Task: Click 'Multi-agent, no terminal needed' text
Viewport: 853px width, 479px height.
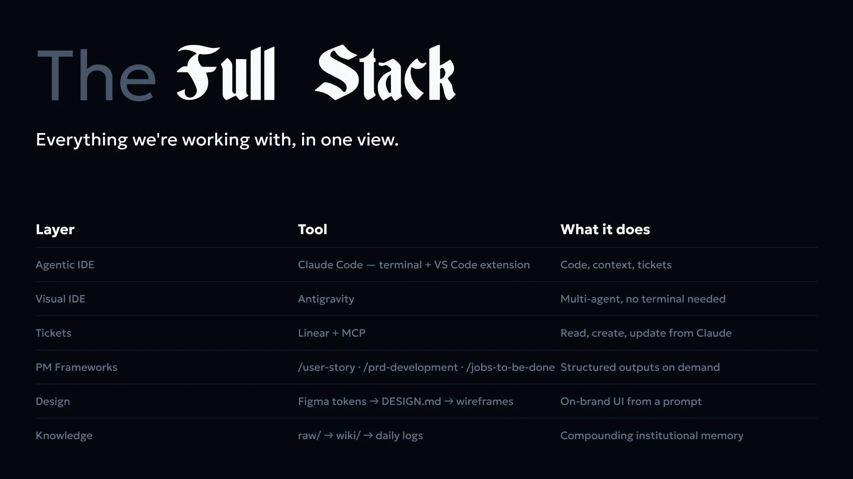Action: click(x=643, y=299)
